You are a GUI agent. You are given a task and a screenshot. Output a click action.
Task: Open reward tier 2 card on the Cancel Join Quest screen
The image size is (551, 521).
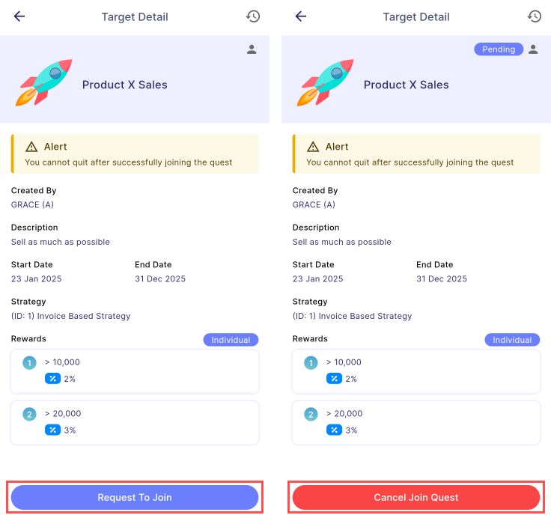tap(416, 422)
